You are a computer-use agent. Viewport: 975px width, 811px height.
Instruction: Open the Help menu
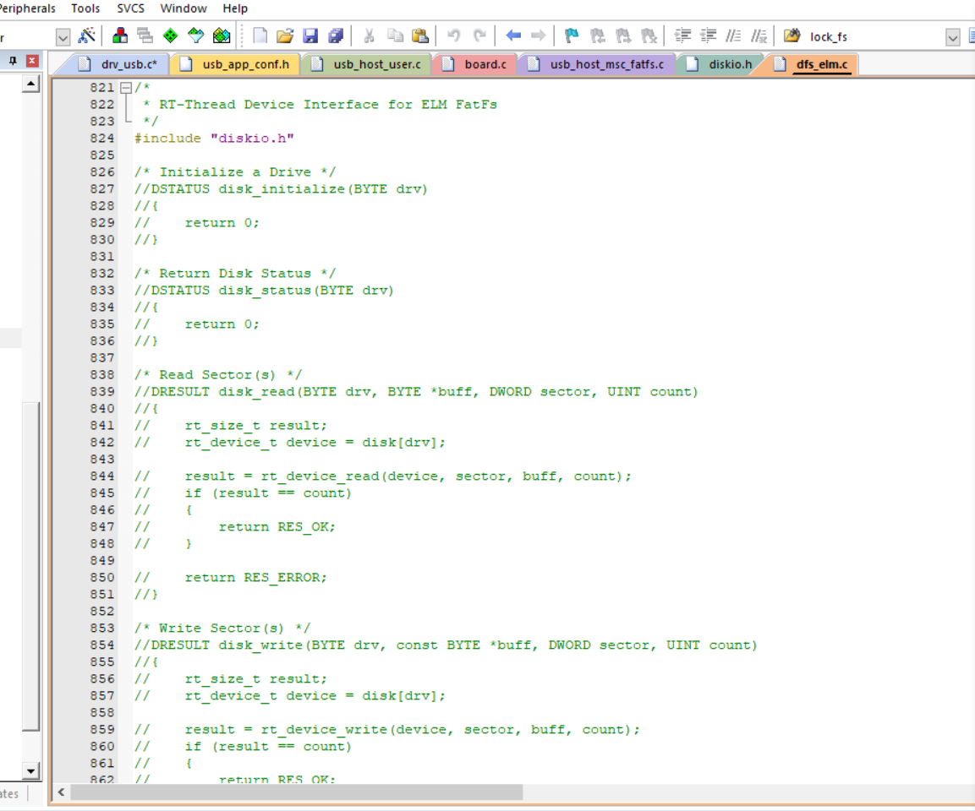tap(235, 8)
